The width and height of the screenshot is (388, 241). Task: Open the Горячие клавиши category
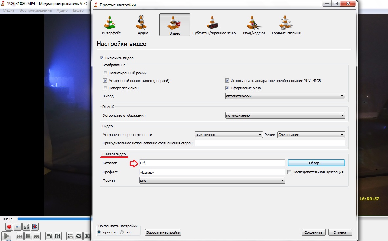286,25
